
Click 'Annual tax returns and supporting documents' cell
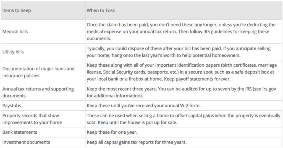[x=38, y=92]
